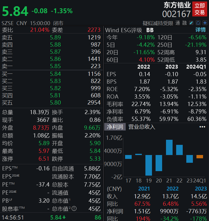Switch to the 营业总收入 tab

tap(142, 127)
